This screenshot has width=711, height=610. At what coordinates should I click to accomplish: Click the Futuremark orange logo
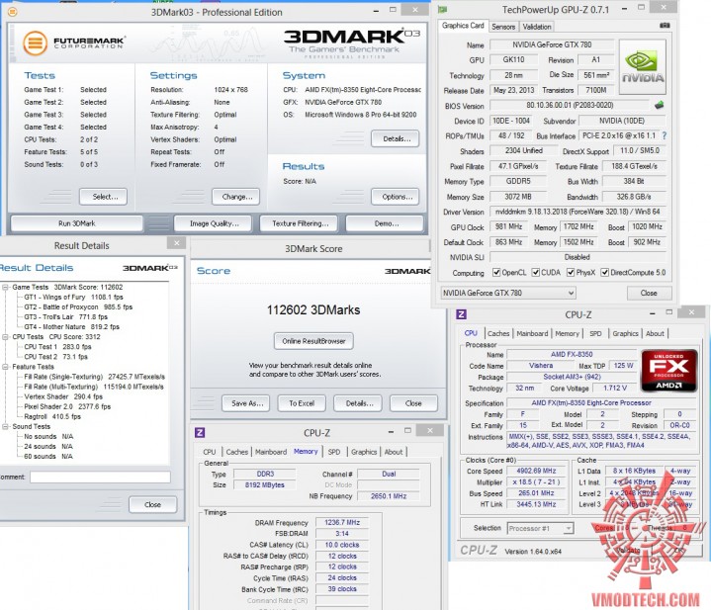(x=35, y=44)
